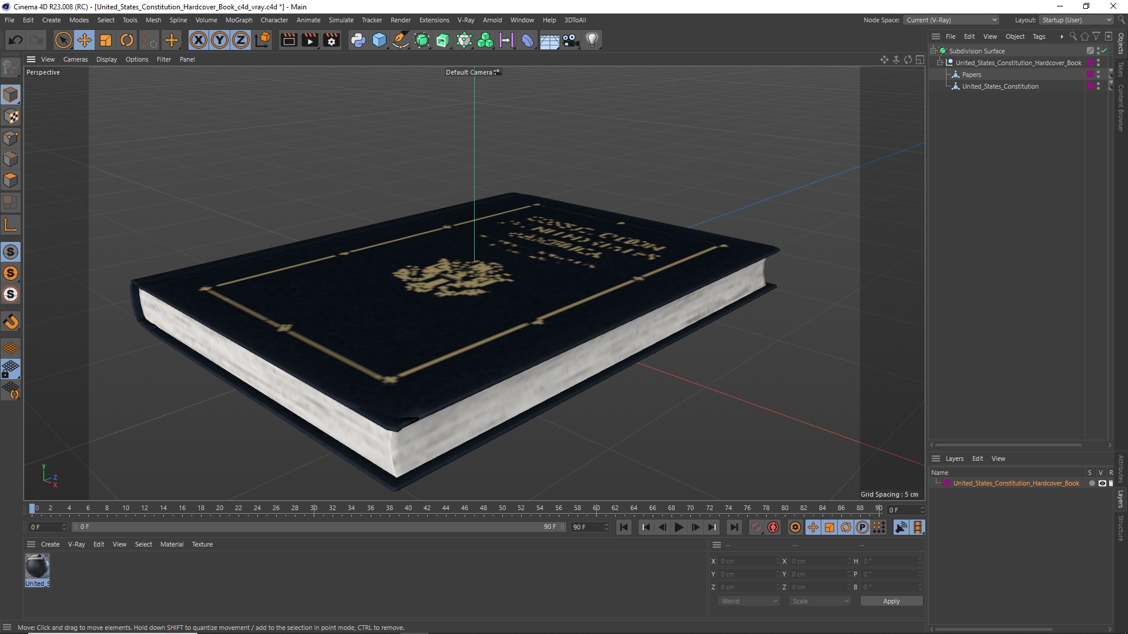This screenshot has width=1128, height=634.
Task: Step the end frame 90 F spinner
Action: 606,527
